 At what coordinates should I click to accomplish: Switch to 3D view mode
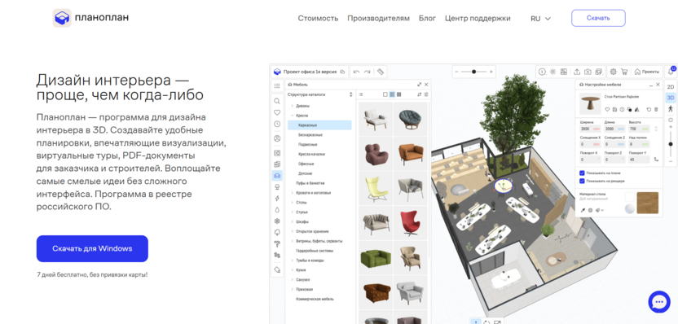[671, 98]
